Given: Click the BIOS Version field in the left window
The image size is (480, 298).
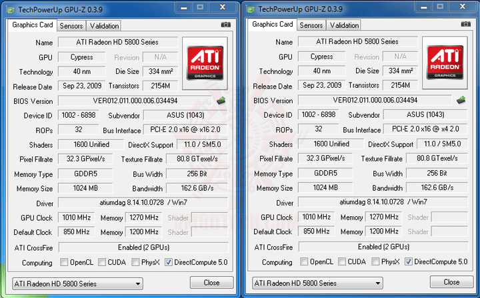Looking at the screenshot, I should click(x=135, y=100).
